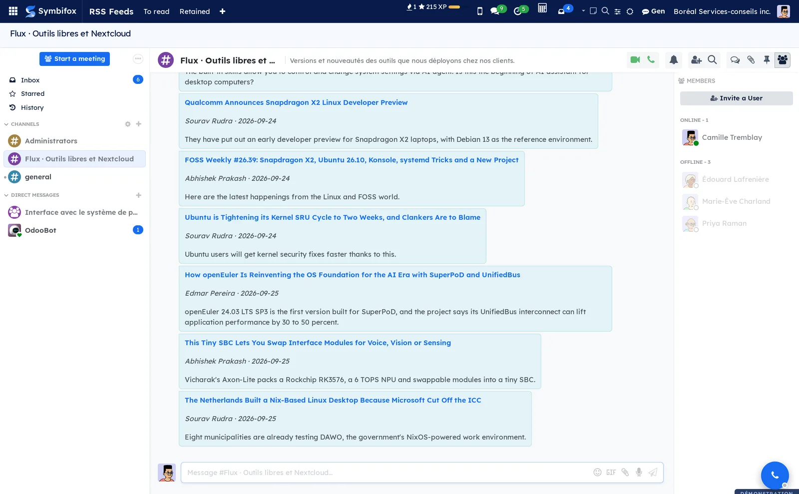Open the emoji picker in composer
The height and width of the screenshot is (494, 799).
point(597,473)
